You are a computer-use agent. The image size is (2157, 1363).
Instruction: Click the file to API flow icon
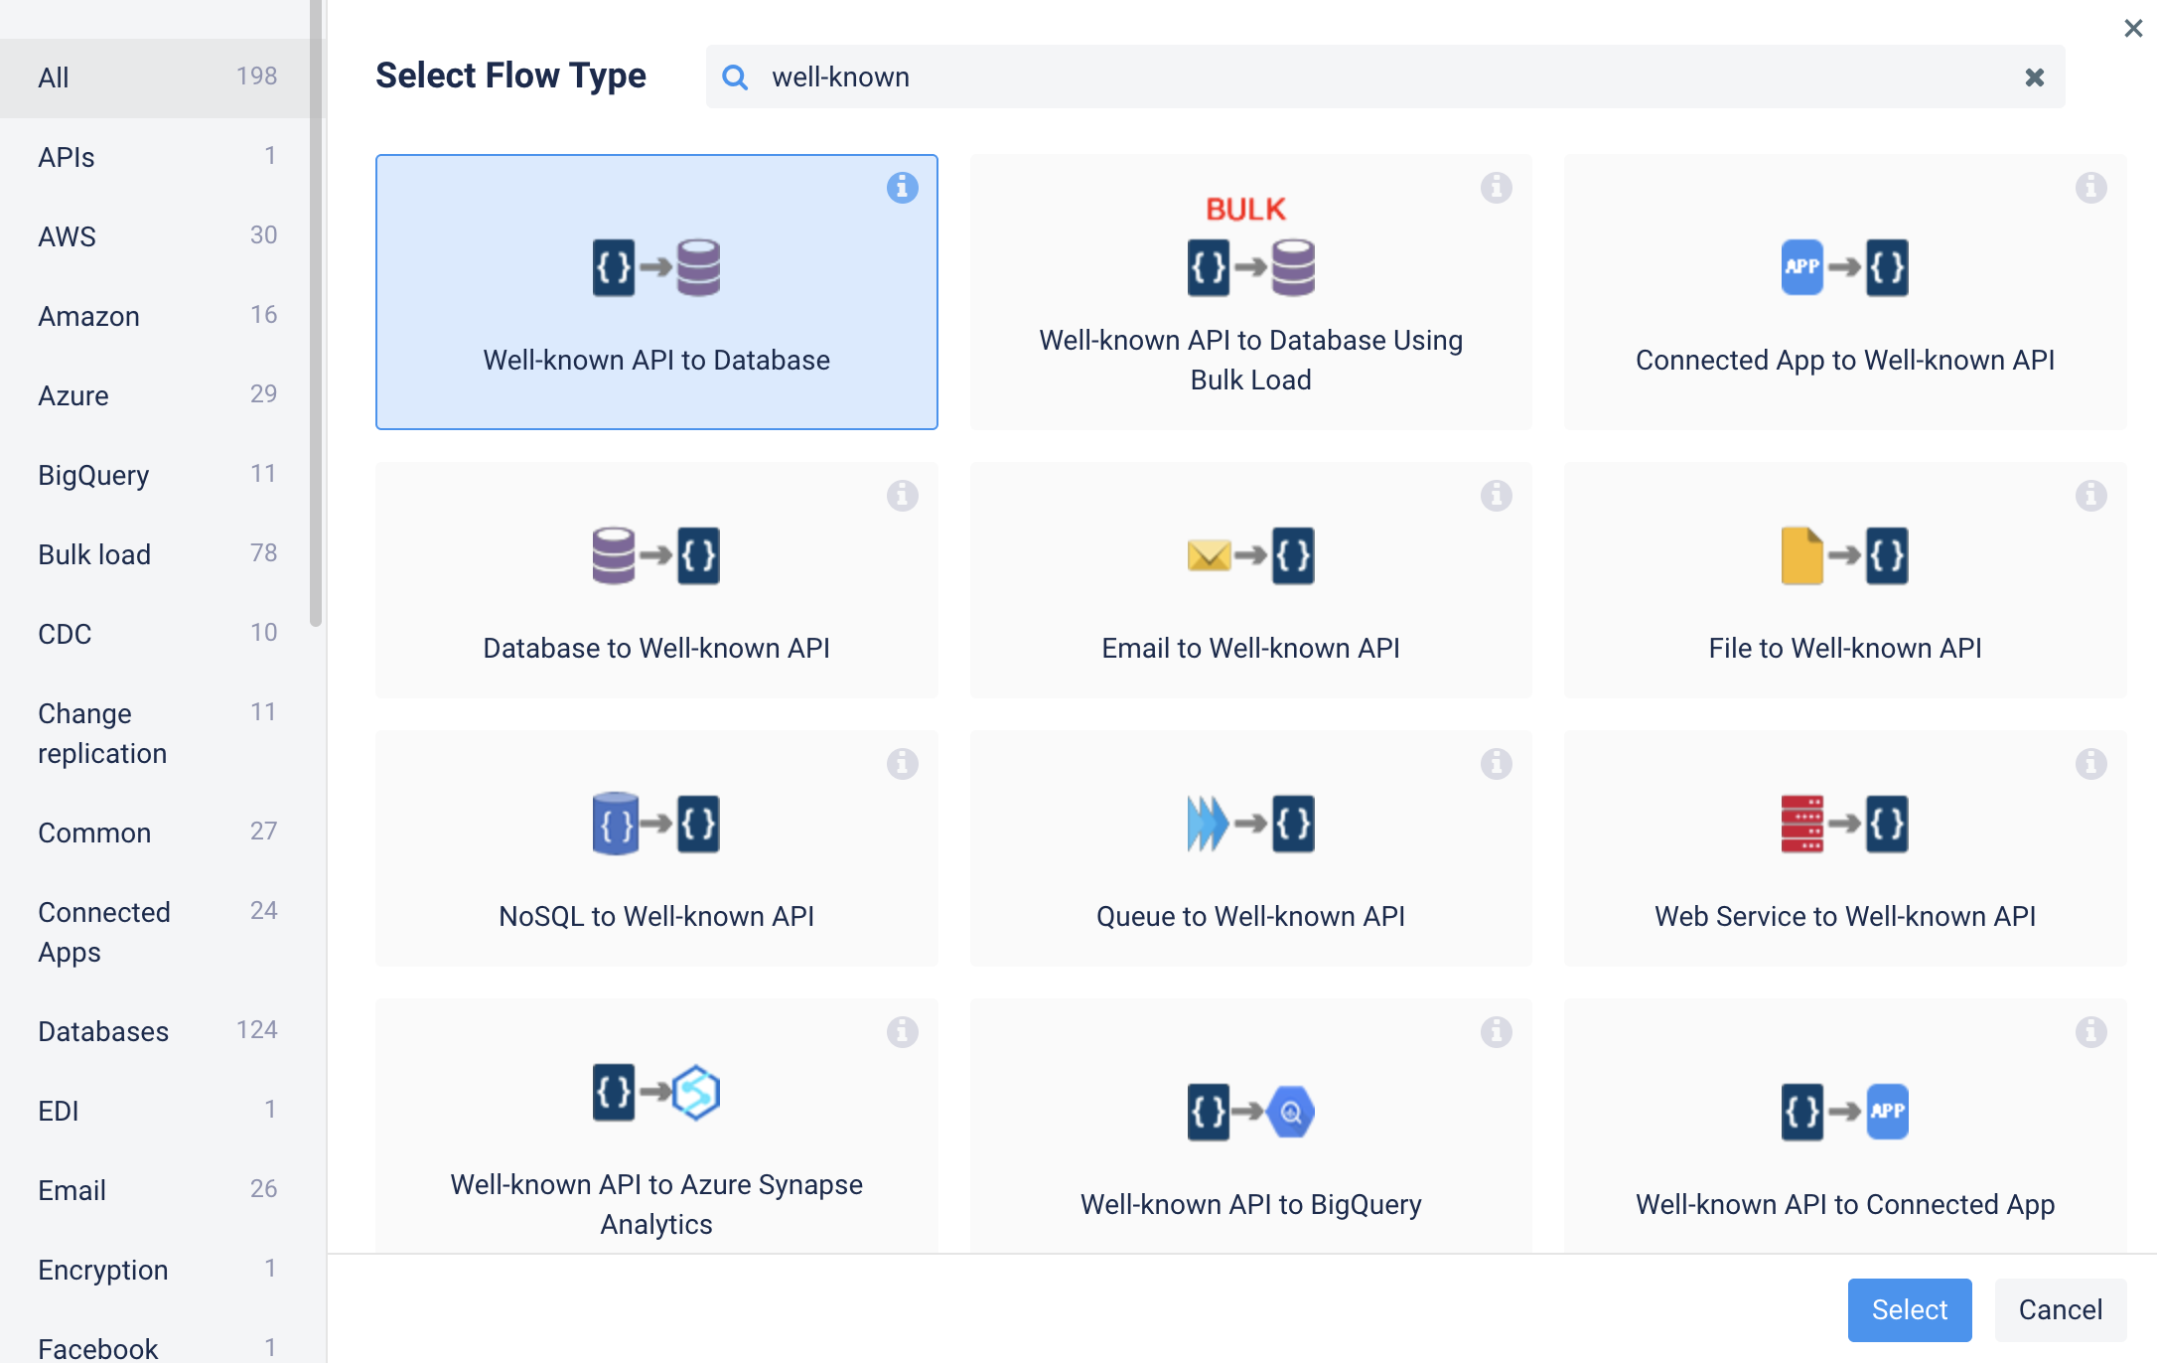click(x=1844, y=555)
